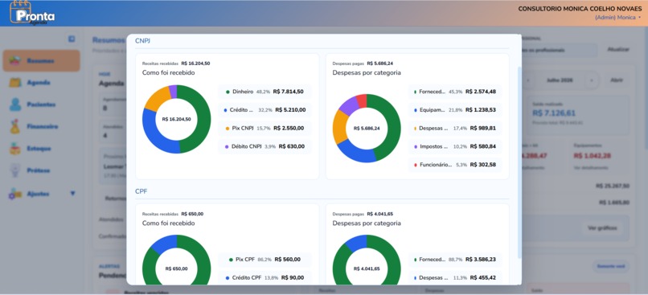Image resolution: width=648 pixels, height=295 pixels.
Task: Click the Prótese tooth sidebar icon
Action: point(15,170)
